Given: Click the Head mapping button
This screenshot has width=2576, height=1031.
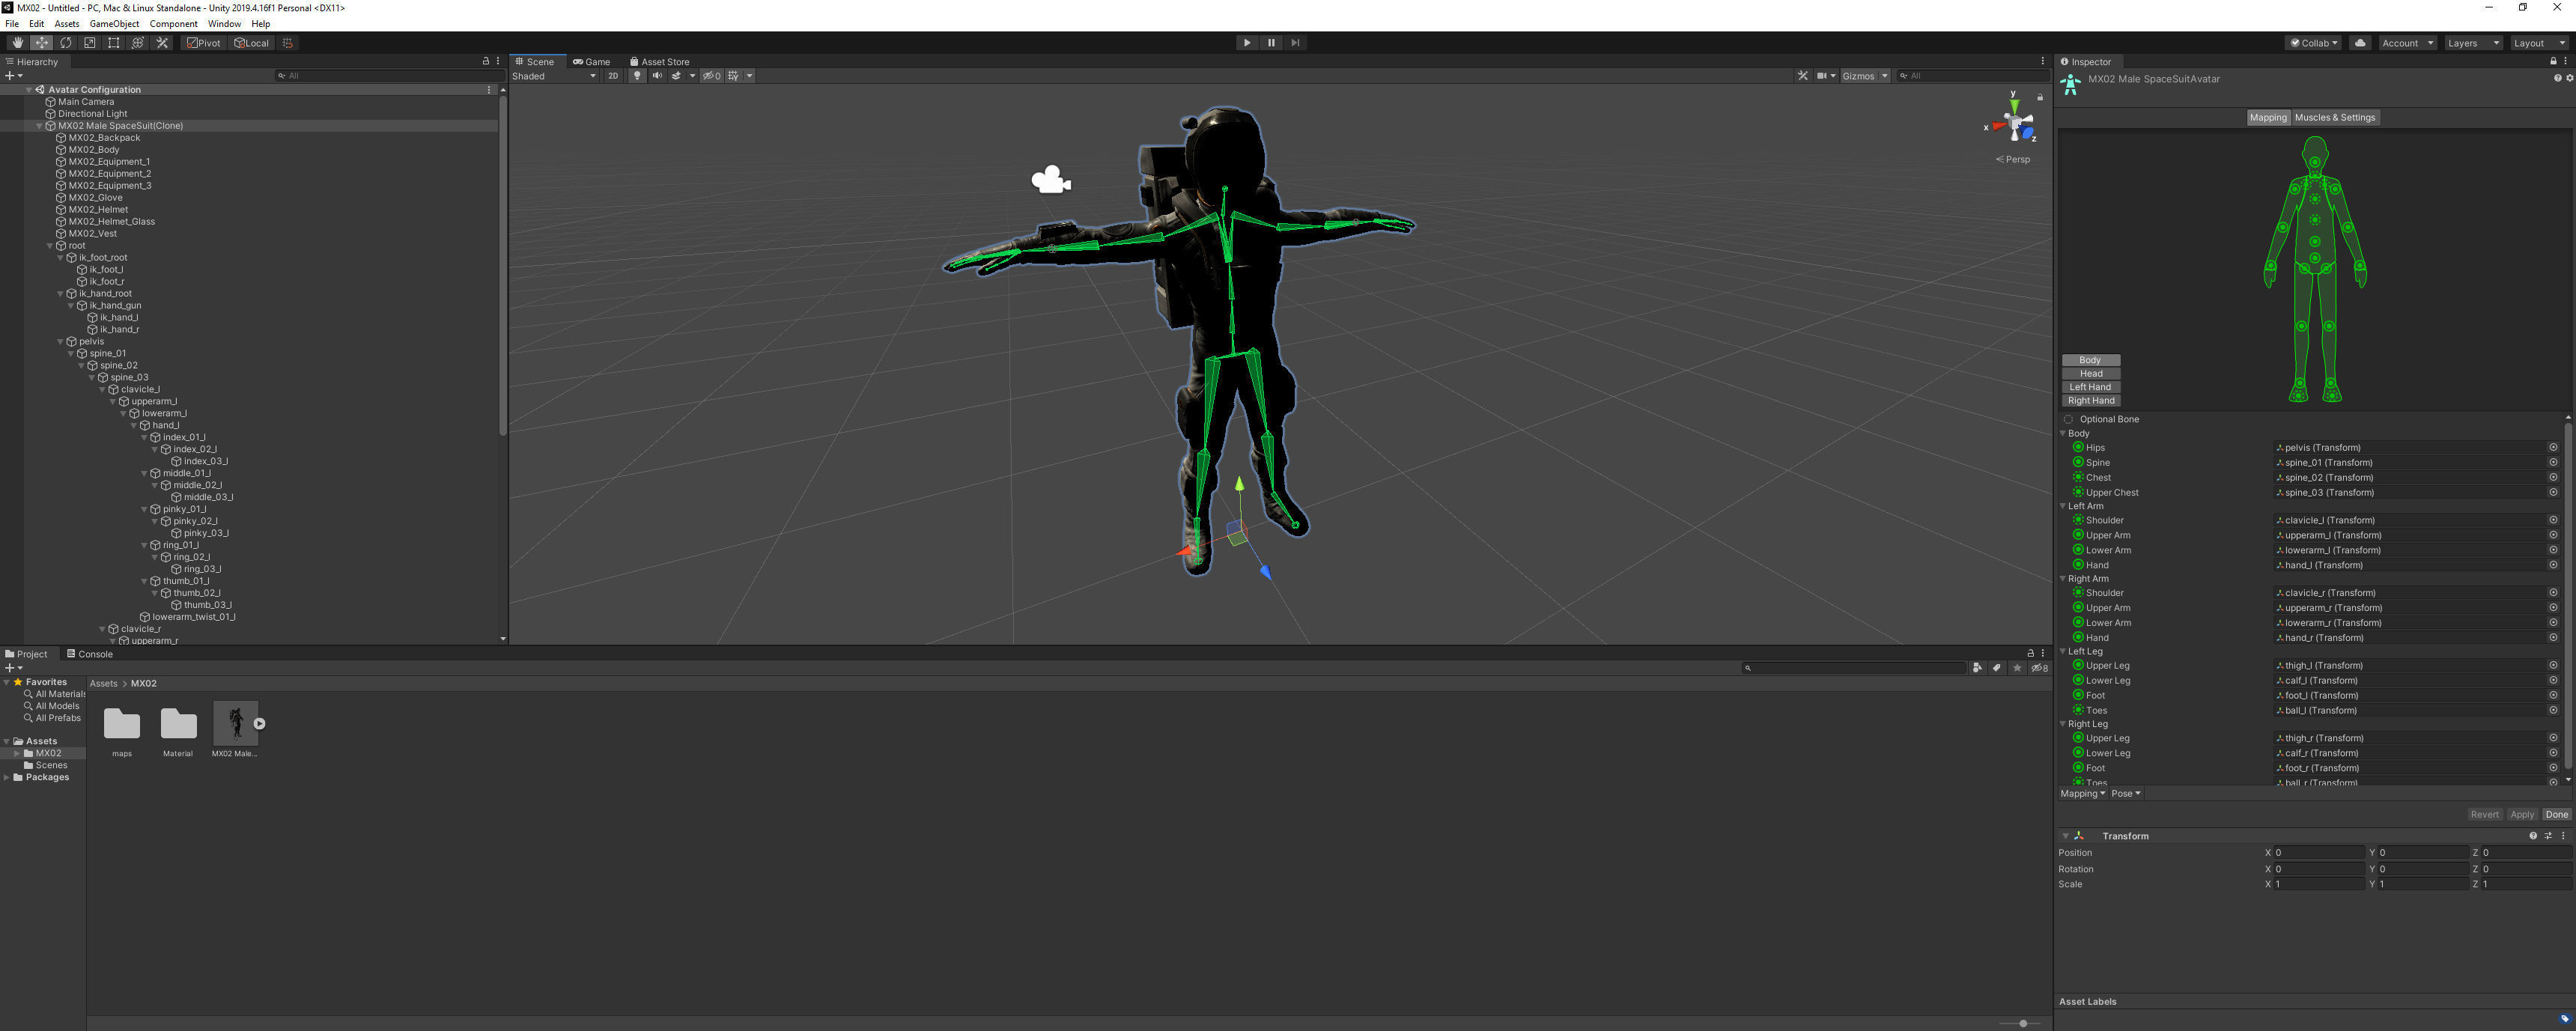Looking at the screenshot, I should click(x=2090, y=374).
